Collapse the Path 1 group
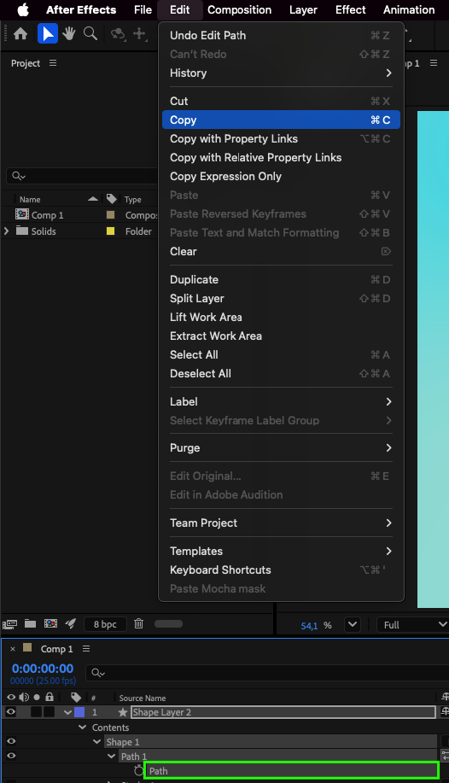The height and width of the screenshot is (783, 449). click(112, 756)
